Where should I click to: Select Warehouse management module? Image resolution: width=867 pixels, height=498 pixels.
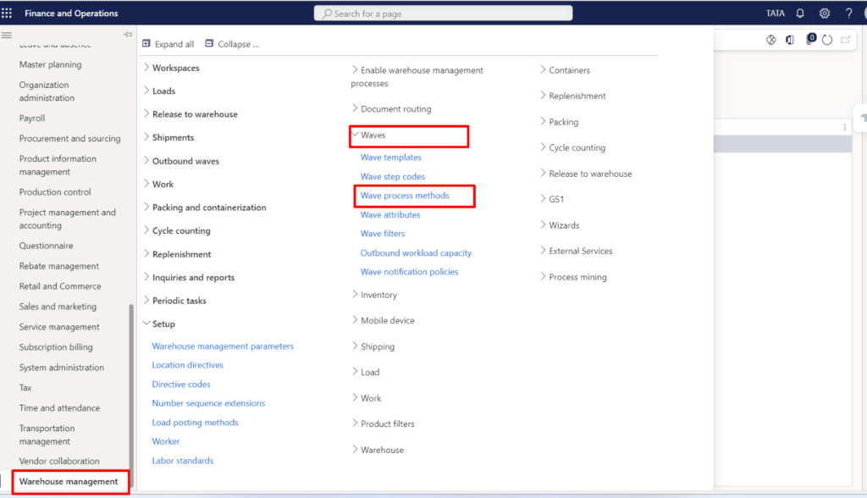coord(69,481)
